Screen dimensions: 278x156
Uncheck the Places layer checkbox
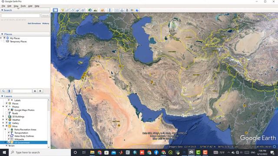pyautogui.click(x=7, y=103)
